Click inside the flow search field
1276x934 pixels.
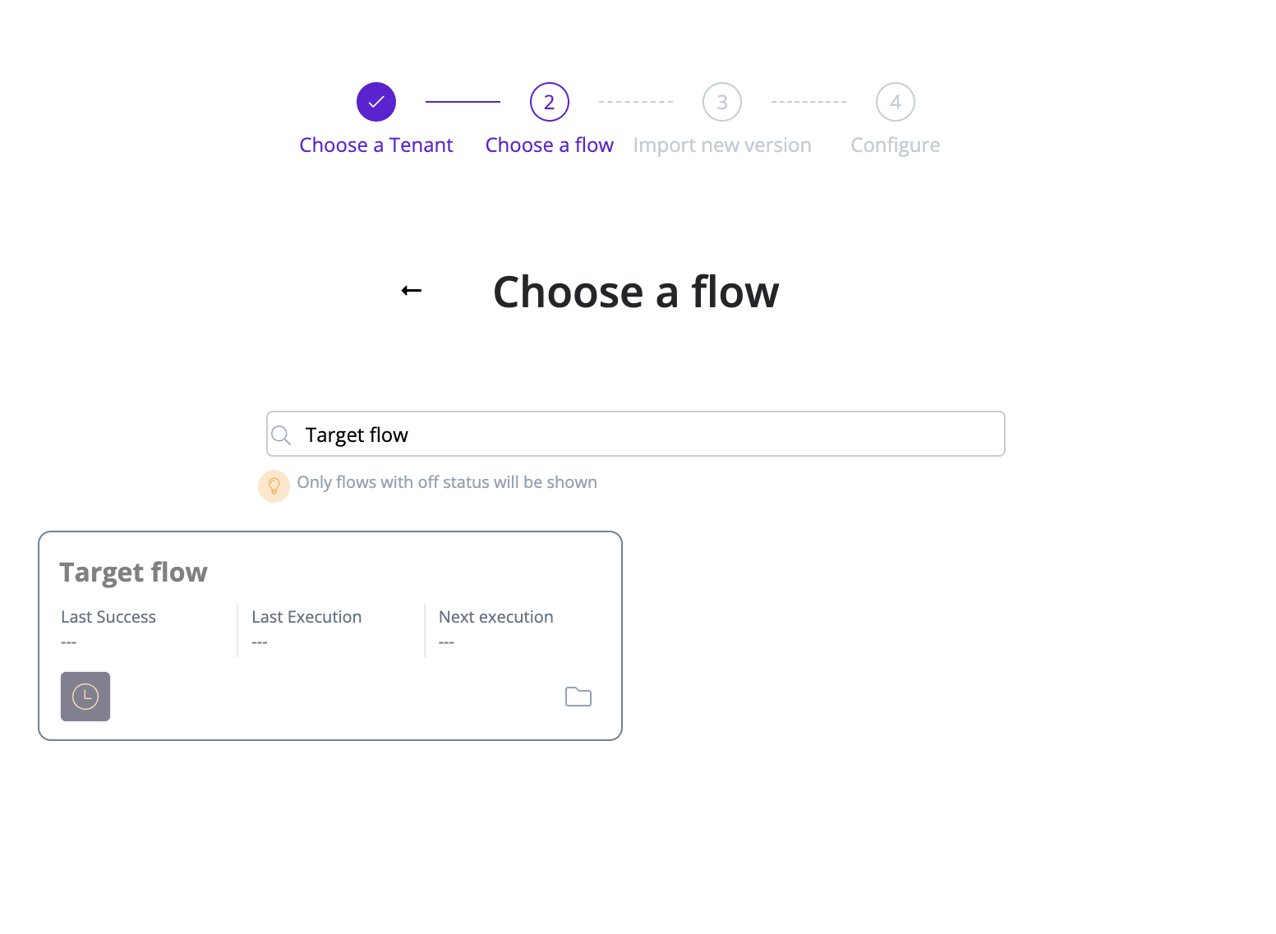pyautogui.click(x=635, y=434)
